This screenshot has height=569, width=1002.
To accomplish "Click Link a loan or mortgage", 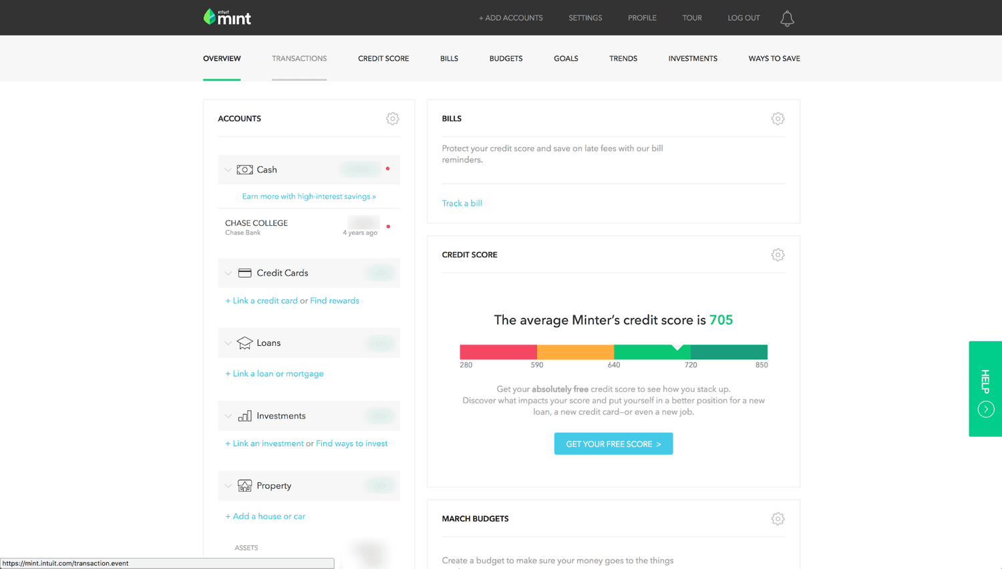I will point(275,373).
